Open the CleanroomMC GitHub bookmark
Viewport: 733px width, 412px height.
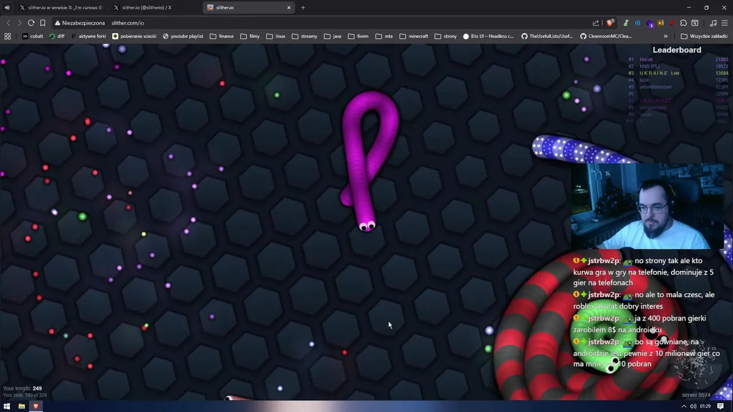tap(606, 36)
